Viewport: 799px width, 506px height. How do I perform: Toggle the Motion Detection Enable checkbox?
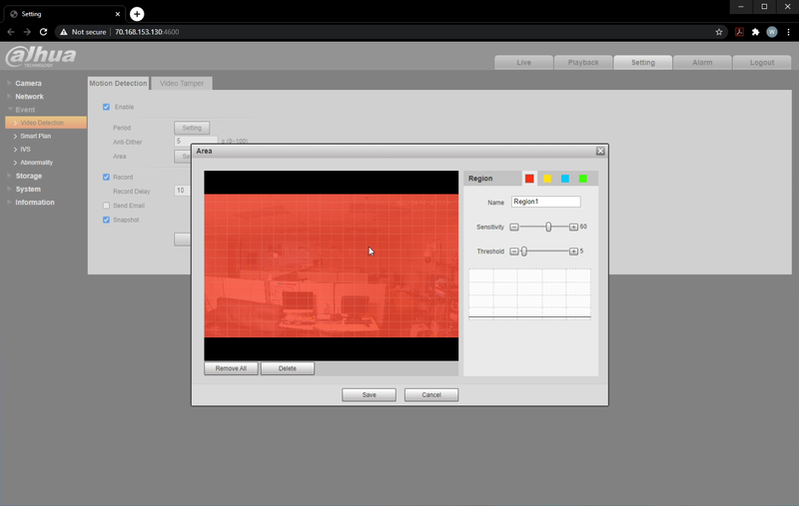107,107
